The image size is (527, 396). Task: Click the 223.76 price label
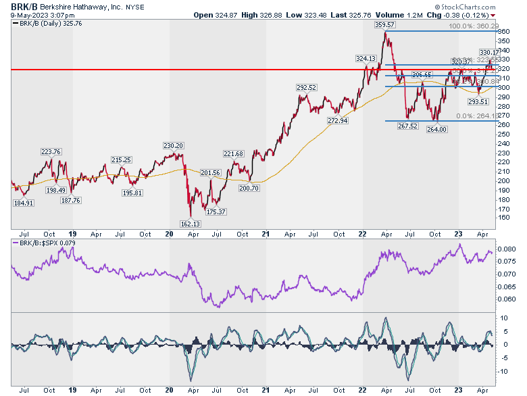click(51, 151)
